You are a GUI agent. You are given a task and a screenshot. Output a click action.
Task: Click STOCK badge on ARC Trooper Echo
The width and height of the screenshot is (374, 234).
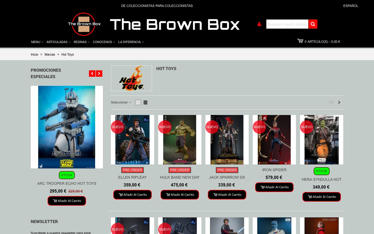coord(67,175)
